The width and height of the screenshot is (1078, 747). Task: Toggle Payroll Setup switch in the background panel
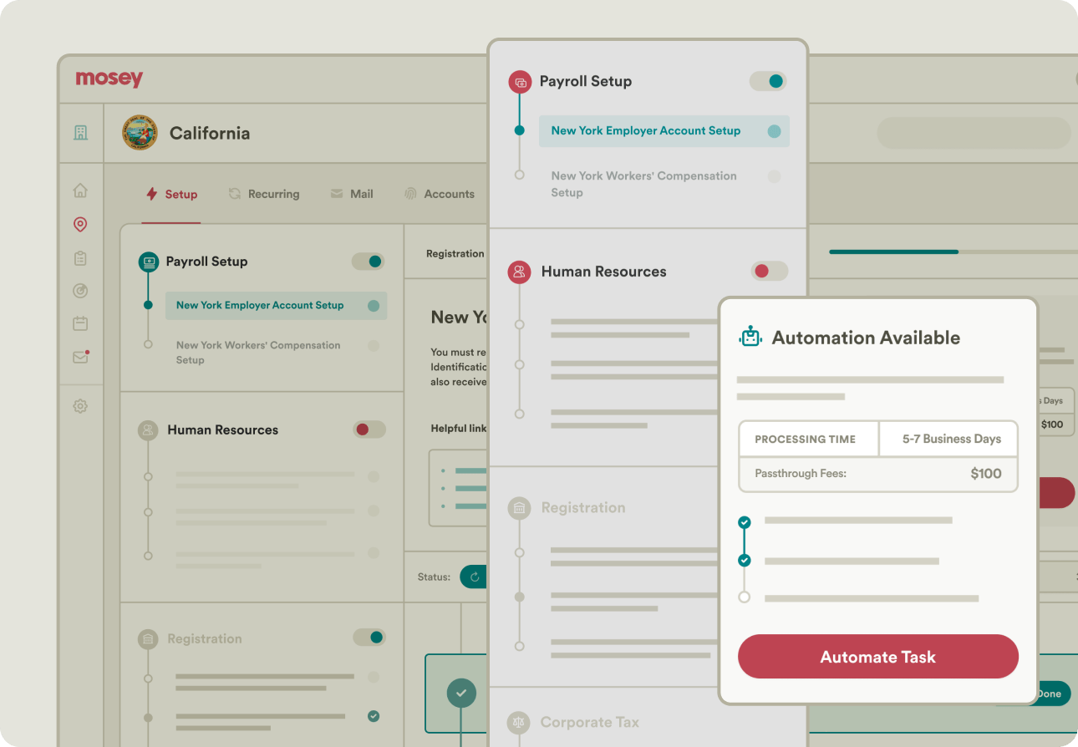coord(368,262)
